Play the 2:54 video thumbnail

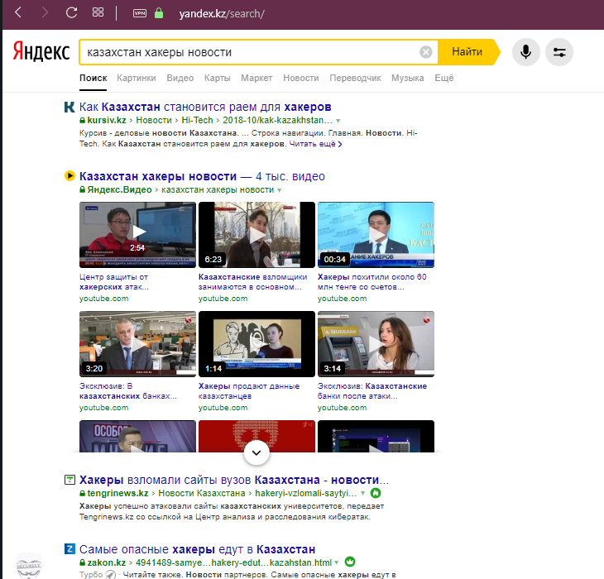click(137, 234)
